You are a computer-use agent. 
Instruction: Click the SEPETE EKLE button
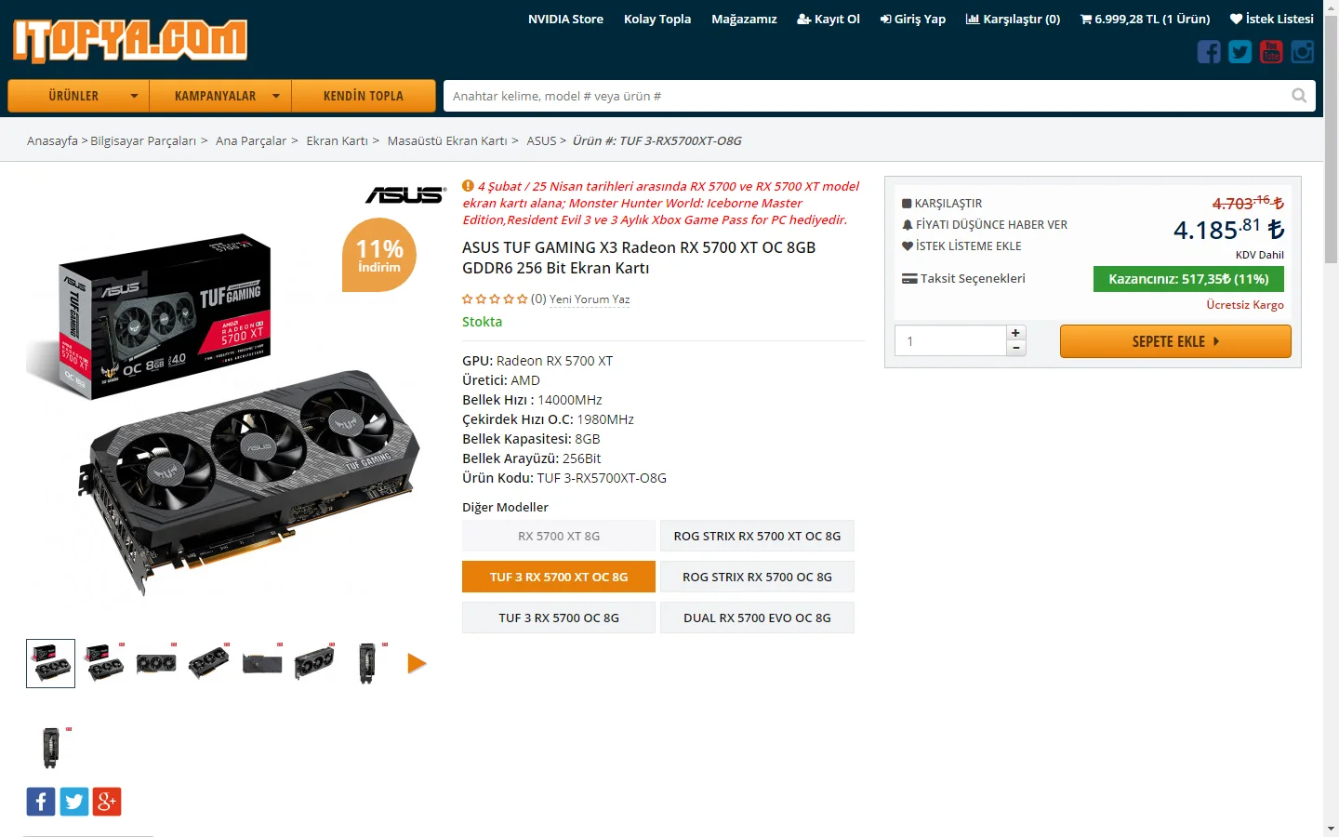[x=1175, y=341]
